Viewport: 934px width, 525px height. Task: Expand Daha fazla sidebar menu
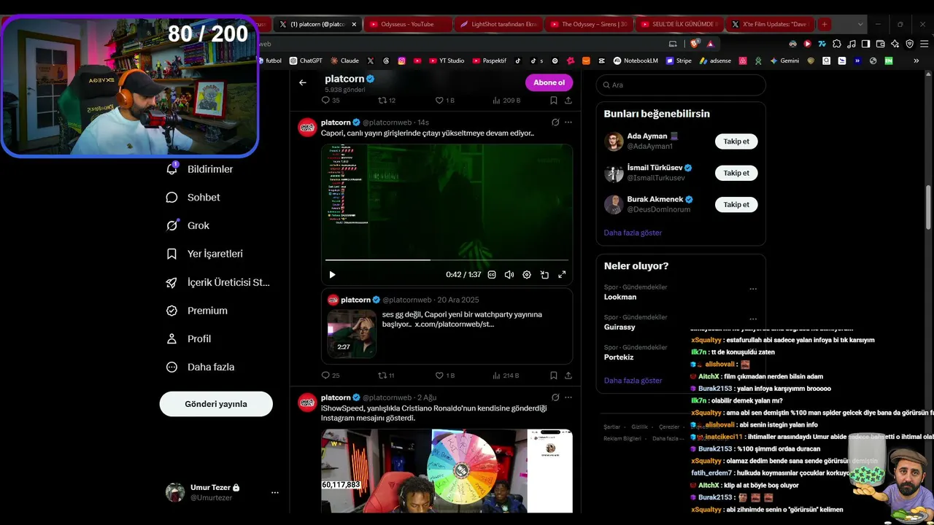coord(200,367)
